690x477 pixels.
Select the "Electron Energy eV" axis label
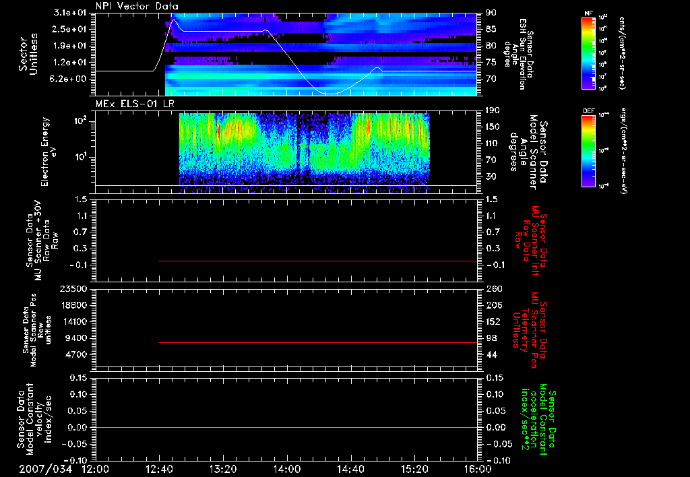tap(49, 152)
